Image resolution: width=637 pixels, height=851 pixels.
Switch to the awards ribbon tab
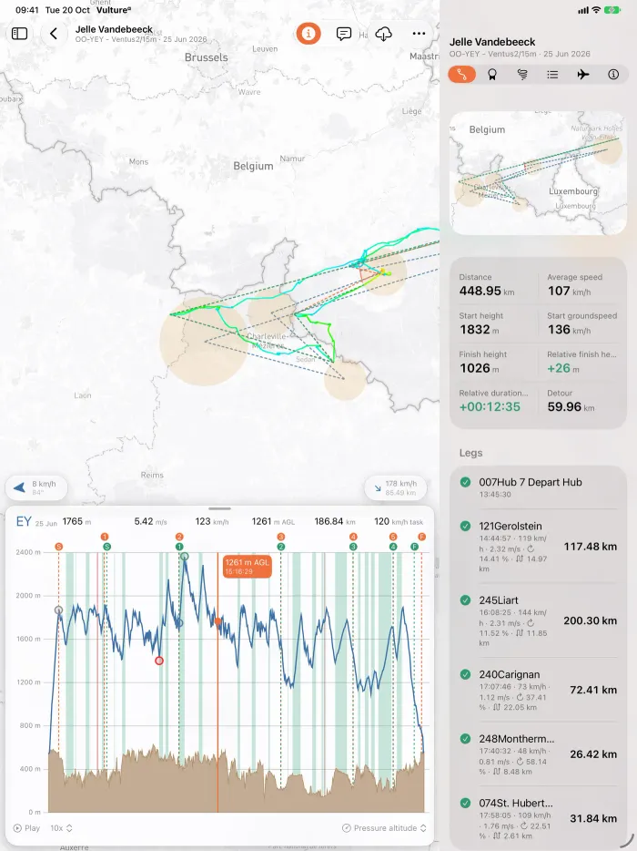click(492, 75)
